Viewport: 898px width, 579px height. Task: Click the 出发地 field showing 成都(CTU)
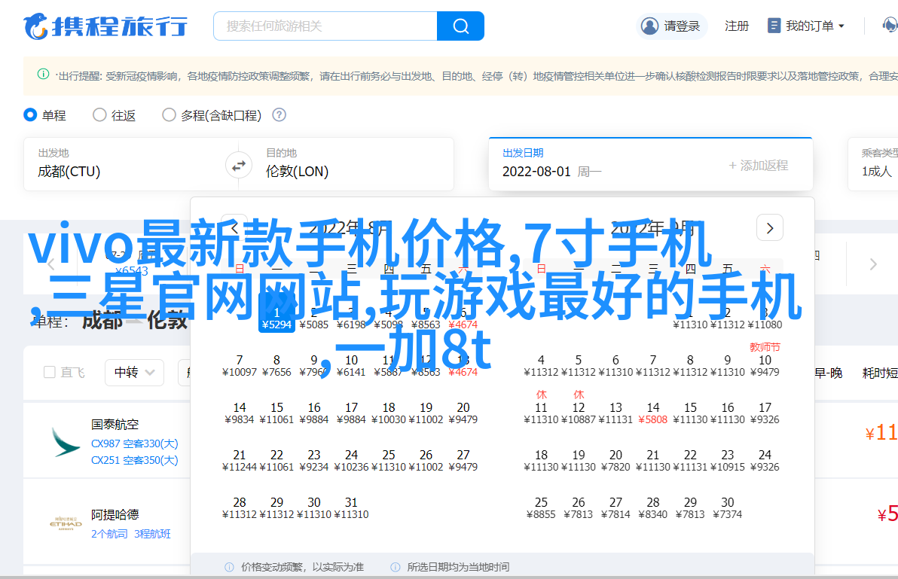(124, 164)
